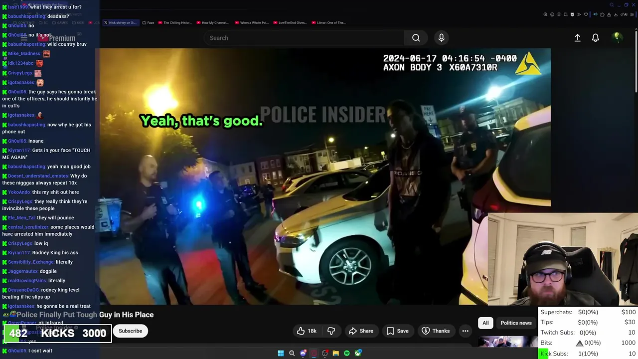Open the browser AI assistant icon
This screenshot has width=638, height=359.
624,14
